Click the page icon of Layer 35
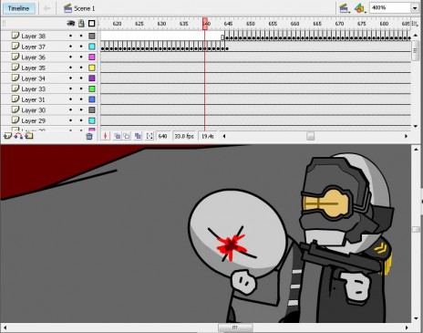 (15, 68)
